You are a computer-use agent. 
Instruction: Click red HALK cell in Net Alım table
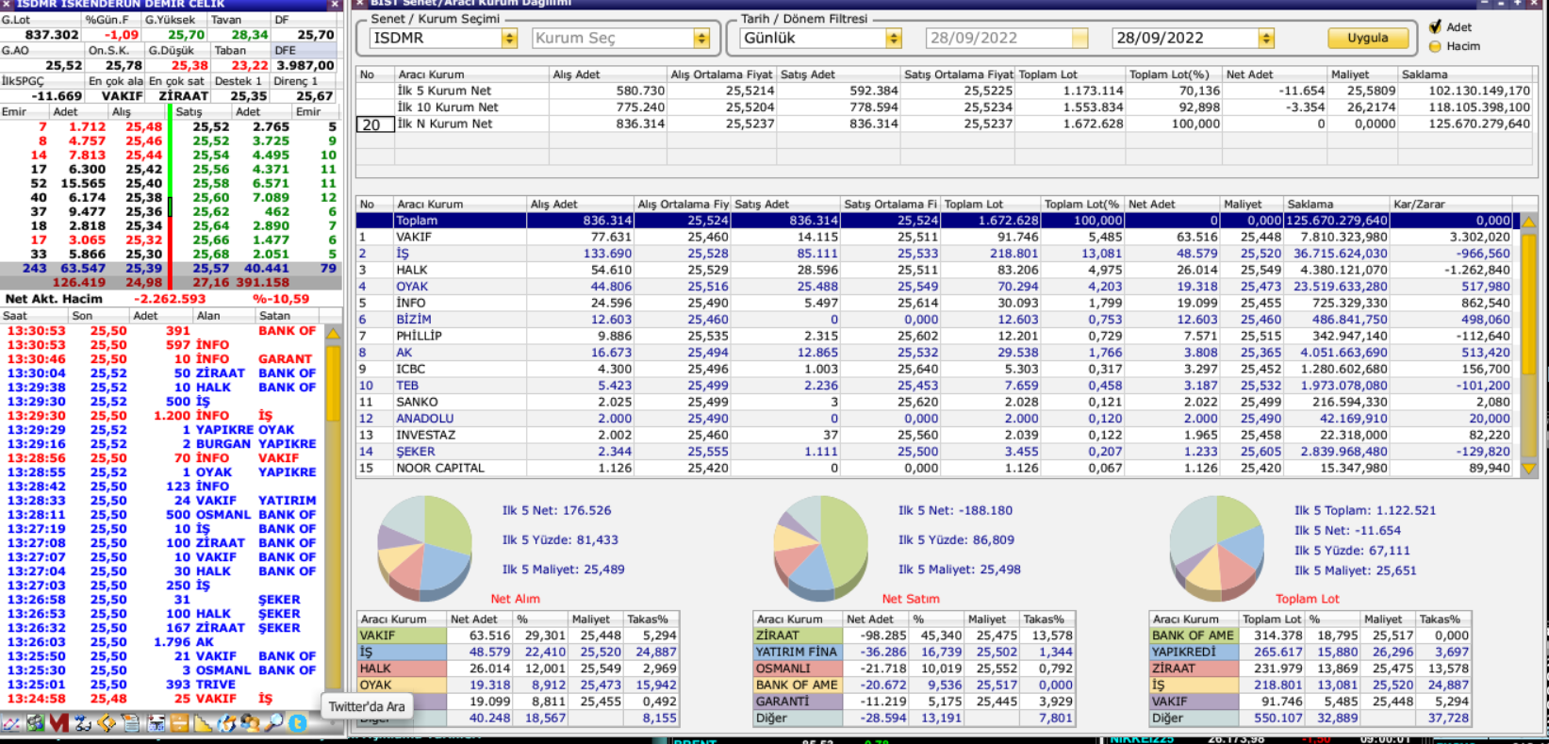(402, 669)
